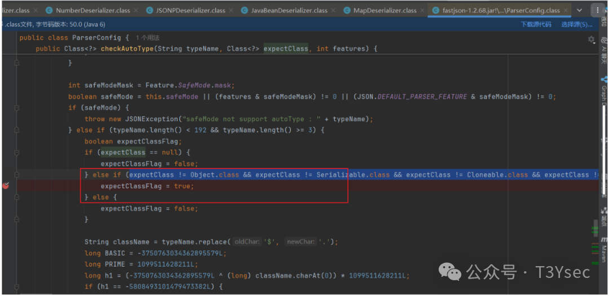Click the 选择源(S)... choose sources link
Viewport: 609px width, 296px height.
[x=577, y=24]
